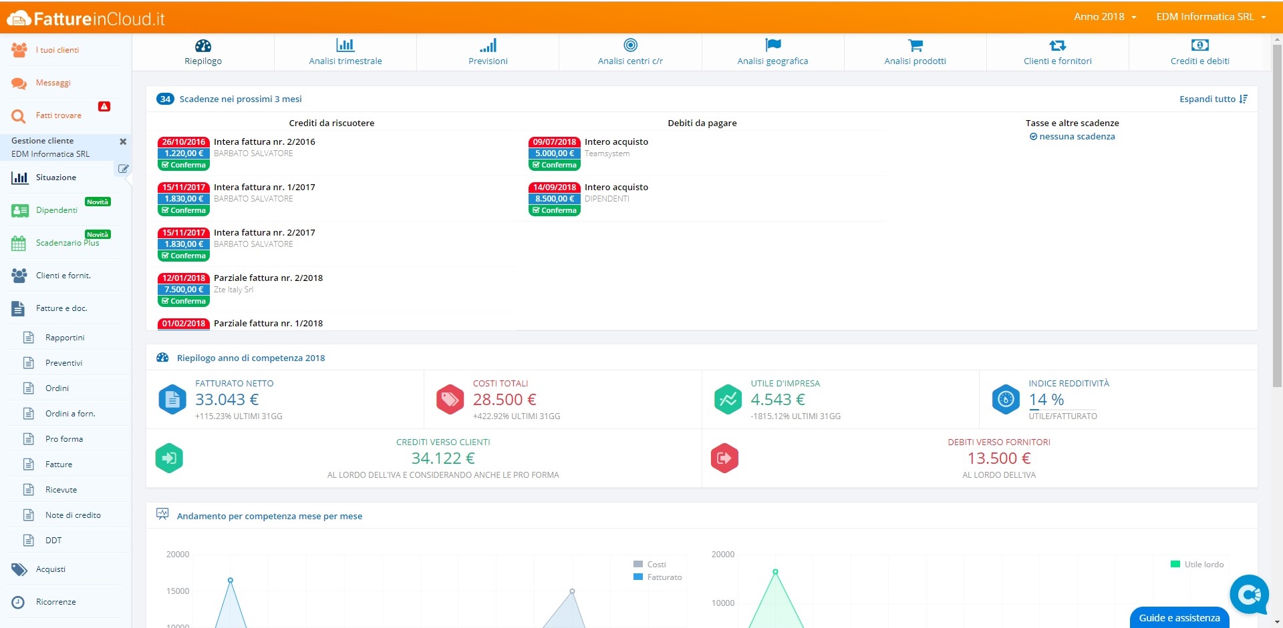Open the Previsioni tab
The height and width of the screenshot is (628, 1283).
[488, 52]
